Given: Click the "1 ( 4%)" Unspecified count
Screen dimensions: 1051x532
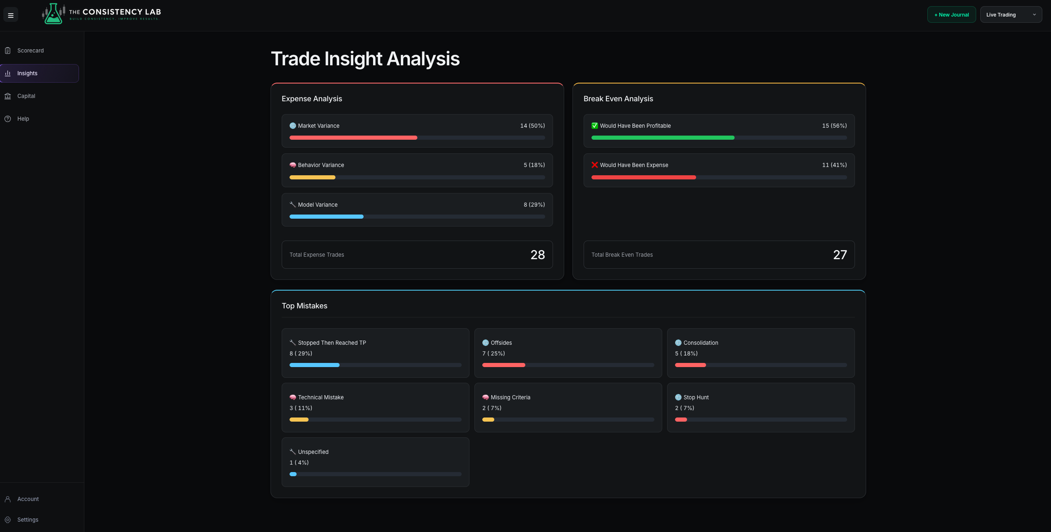Looking at the screenshot, I should click(299, 463).
